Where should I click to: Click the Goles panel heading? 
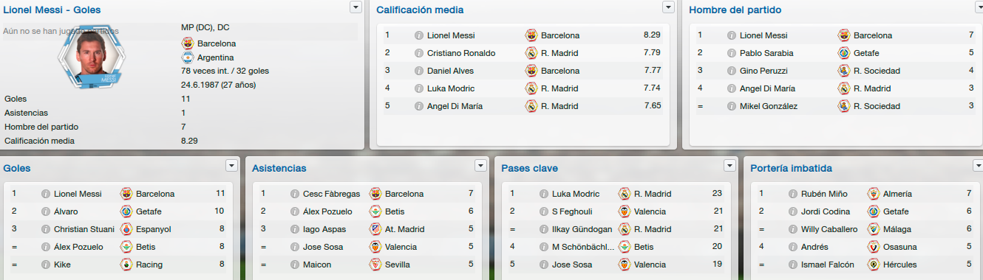pos(17,168)
